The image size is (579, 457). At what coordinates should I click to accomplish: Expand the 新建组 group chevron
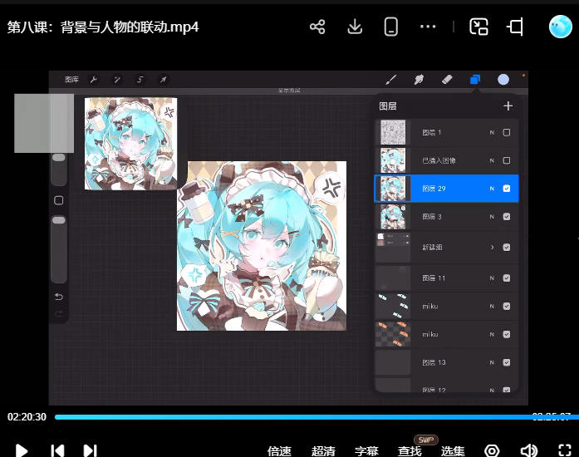492,248
